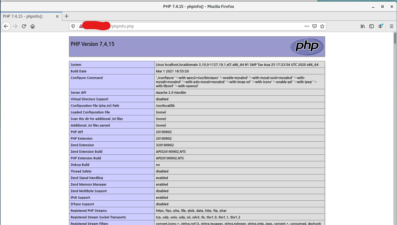Click the Registered PHP Streams label
The width and height of the screenshot is (397, 225).
[x=89, y=211]
